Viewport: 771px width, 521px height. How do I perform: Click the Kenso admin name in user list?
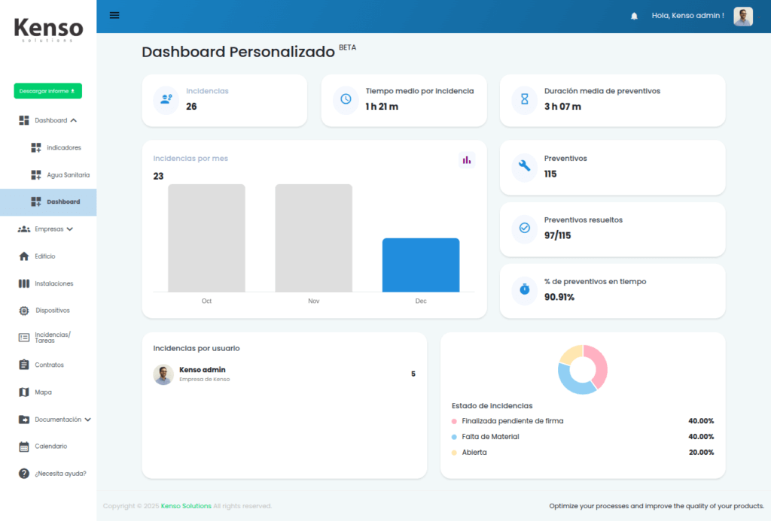[202, 370]
